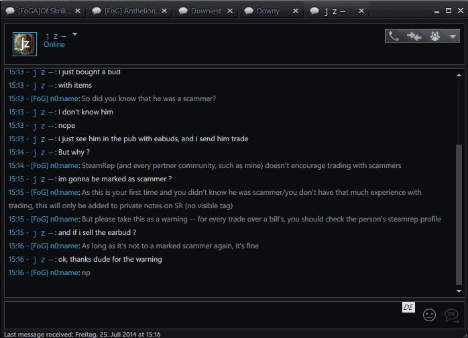Click the invite to trade arrows icon
The image size is (468, 338).
pos(414,36)
